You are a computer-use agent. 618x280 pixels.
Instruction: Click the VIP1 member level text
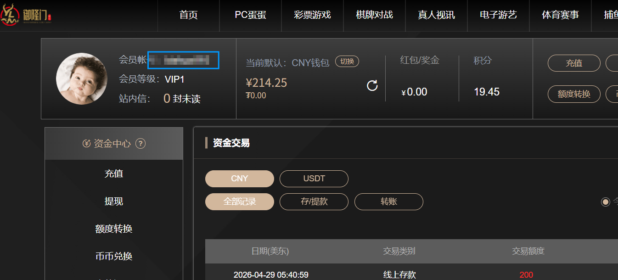pos(174,79)
